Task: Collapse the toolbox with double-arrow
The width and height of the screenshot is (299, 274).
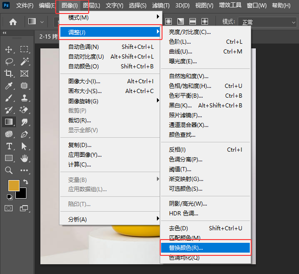Action: coord(4,33)
